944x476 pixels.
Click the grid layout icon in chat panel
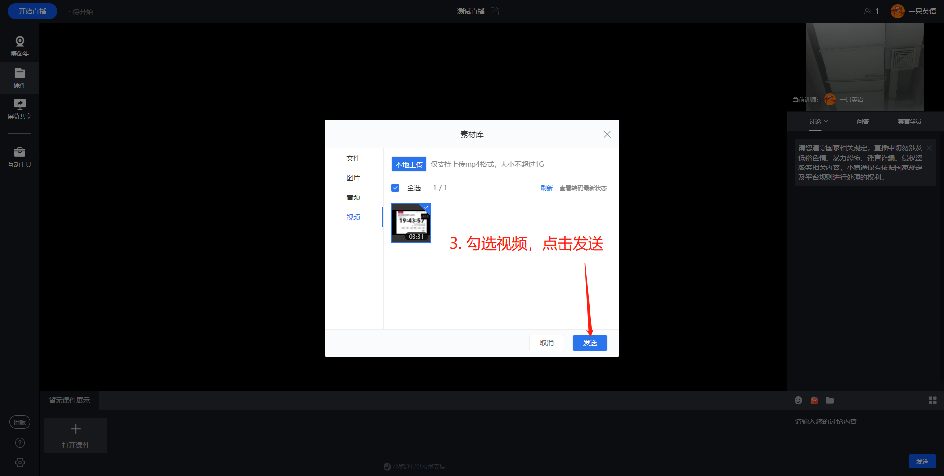coord(932,400)
